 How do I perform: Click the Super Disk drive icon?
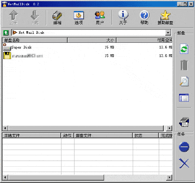(7, 47)
